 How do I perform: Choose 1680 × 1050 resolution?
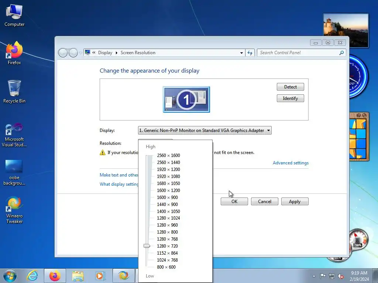pos(168,184)
